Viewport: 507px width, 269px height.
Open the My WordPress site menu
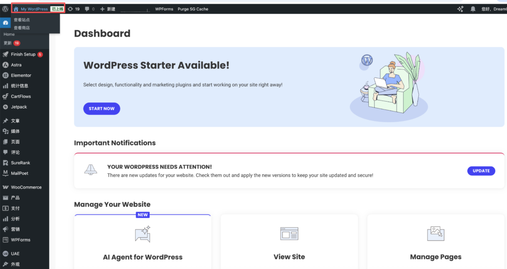click(x=34, y=9)
